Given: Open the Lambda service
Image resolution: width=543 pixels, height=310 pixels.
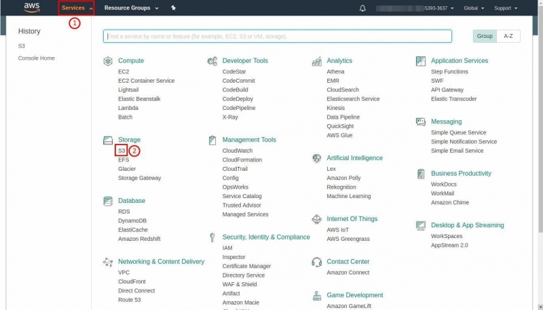Looking at the screenshot, I should (128, 108).
